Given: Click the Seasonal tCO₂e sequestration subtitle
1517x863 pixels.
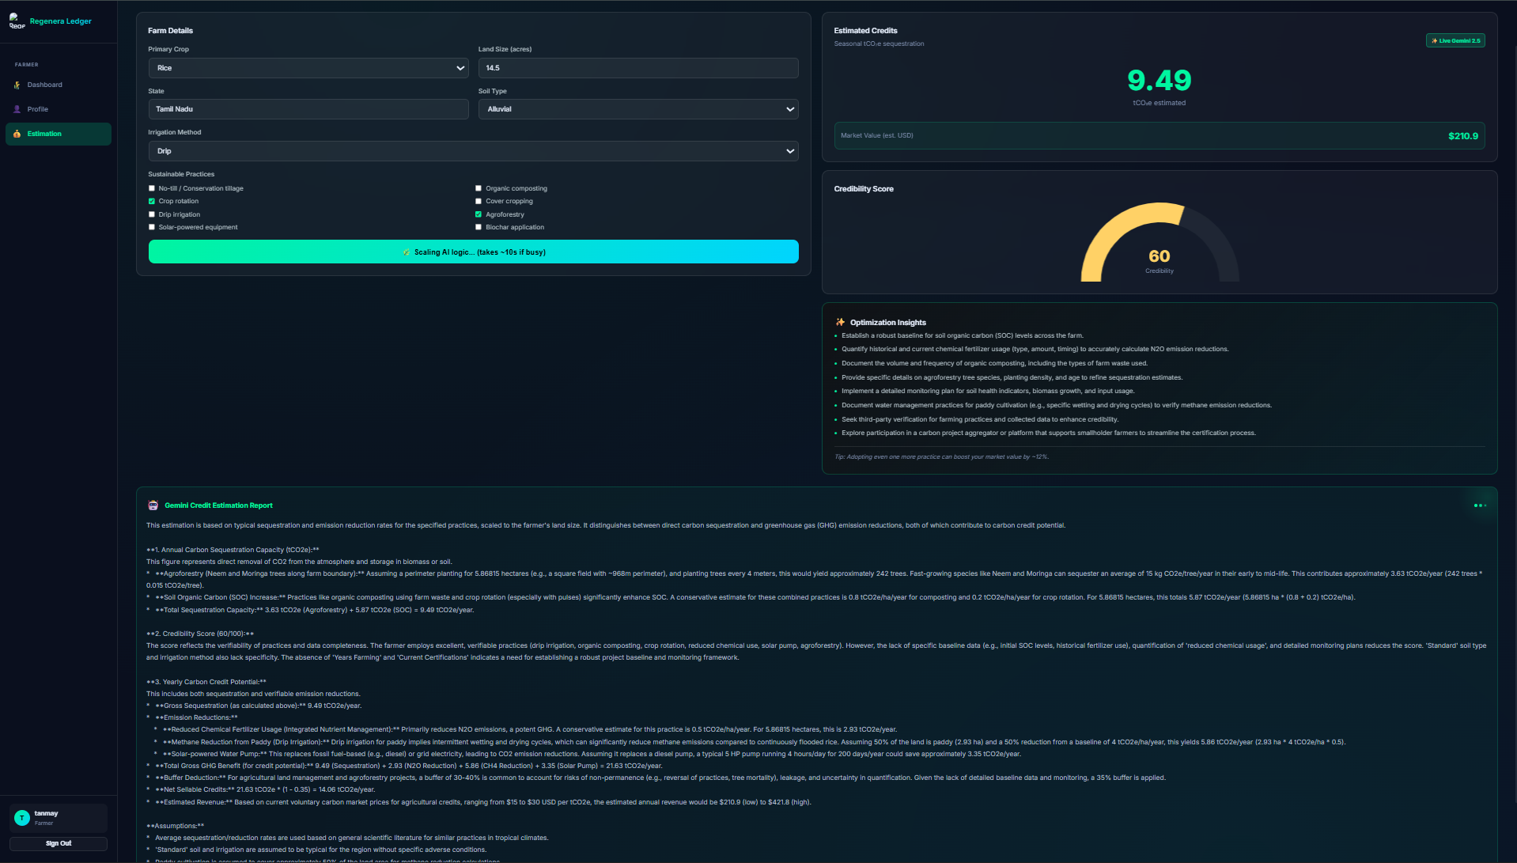Looking at the screenshot, I should click(879, 44).
